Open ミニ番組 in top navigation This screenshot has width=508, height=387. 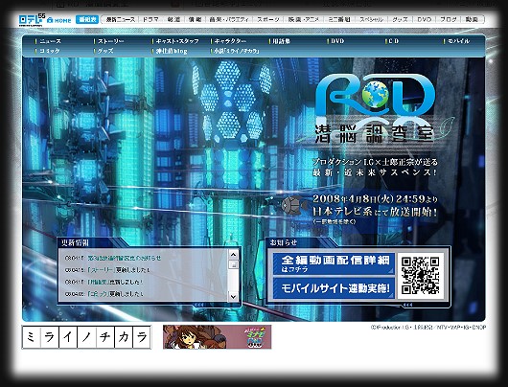[x=339, y=20]
